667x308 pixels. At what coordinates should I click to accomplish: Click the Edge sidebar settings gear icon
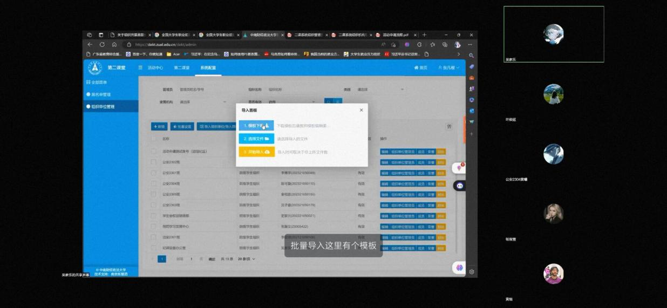point(471,272)
